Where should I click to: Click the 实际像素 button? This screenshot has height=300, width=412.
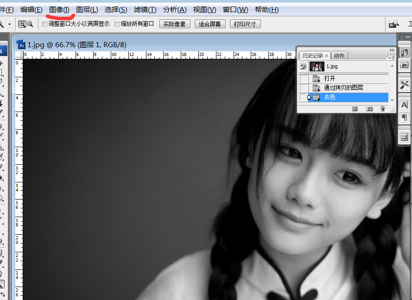point(175,24)
